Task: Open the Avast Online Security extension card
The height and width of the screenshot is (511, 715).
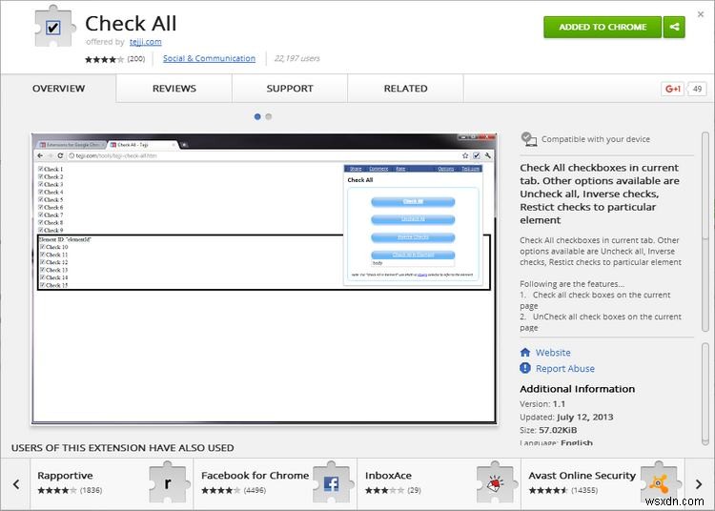Action: pos(603,484)
